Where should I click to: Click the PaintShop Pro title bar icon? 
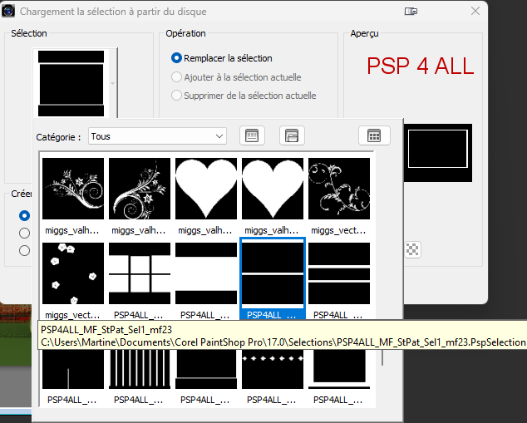7,12
